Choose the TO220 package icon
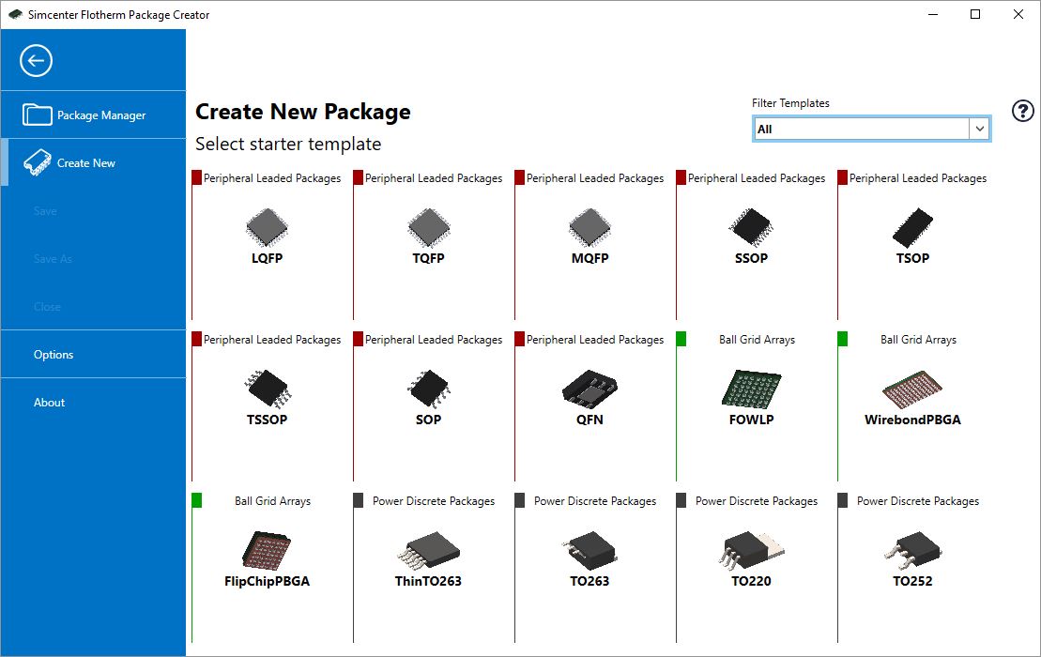 [751, 550]
